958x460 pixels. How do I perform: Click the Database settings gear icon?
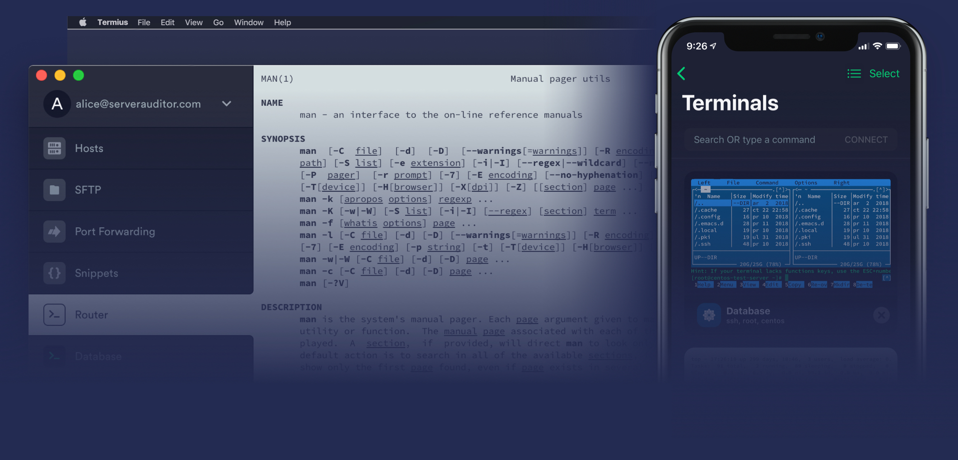[706, 314]
